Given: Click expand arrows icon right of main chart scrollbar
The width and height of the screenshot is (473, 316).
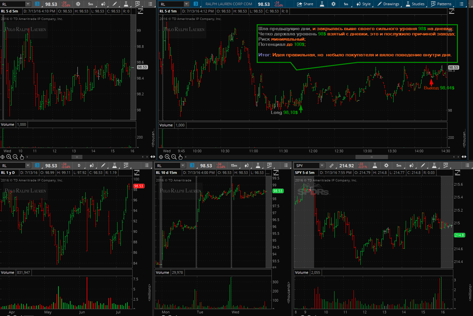Looking at the screenshot, I should pos(464,157).
